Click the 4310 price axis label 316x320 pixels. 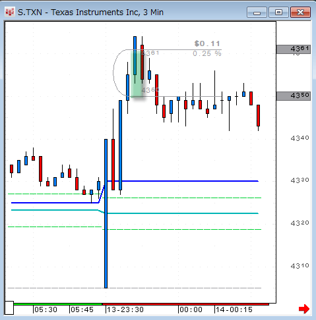pyautogui.click(x=300, y=266)
